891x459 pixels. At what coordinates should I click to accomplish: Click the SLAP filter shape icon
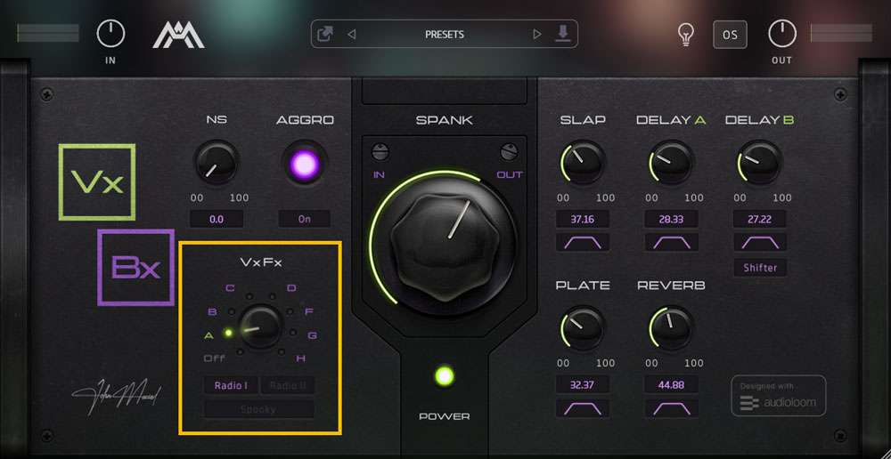(583, 242)
